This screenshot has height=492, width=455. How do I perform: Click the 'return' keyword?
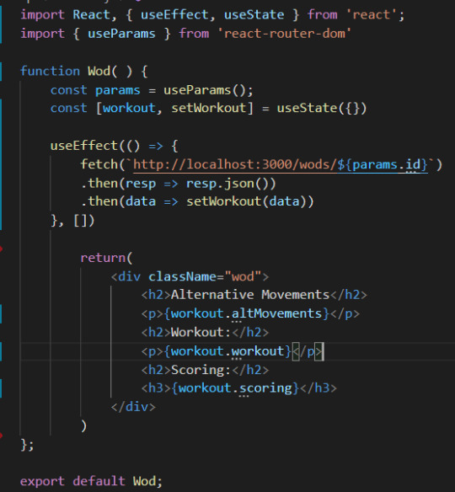tap(103, 258)
